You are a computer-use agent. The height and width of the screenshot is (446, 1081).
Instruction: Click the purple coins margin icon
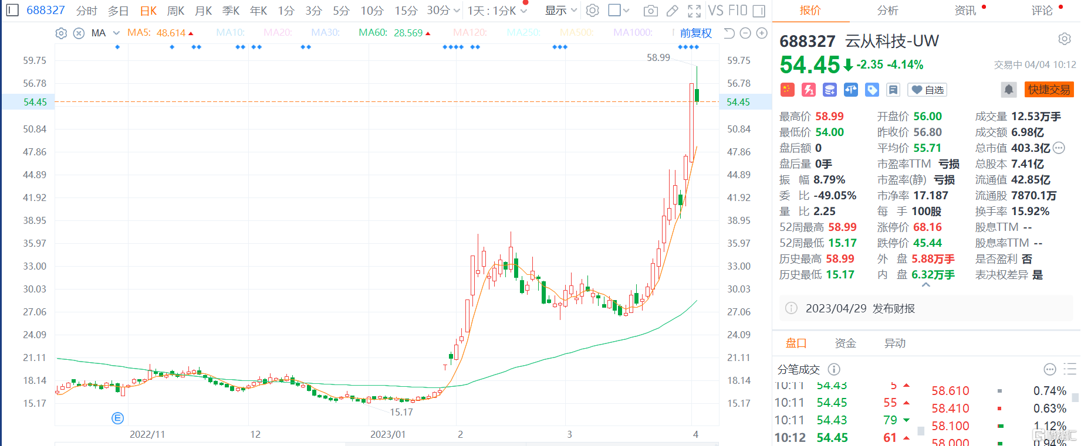coord(829,90)
